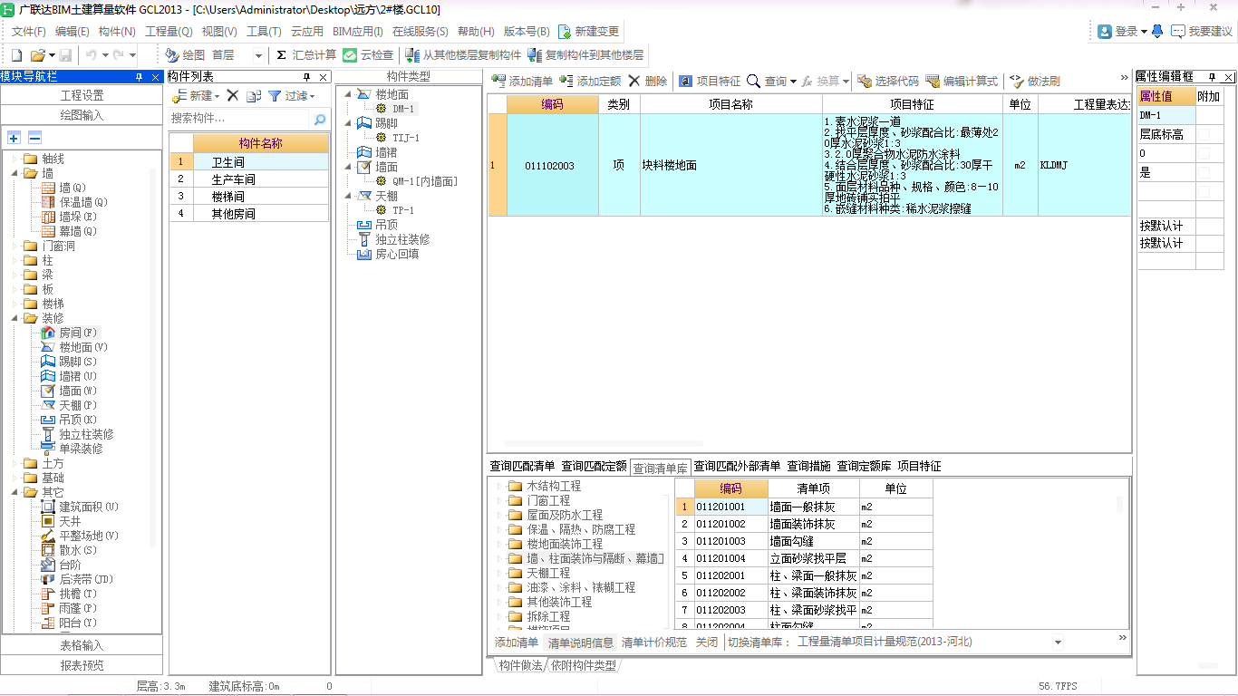Pin the 属性编辑框 panel
Viewport: 1238px width, 696px height.
1212,77
